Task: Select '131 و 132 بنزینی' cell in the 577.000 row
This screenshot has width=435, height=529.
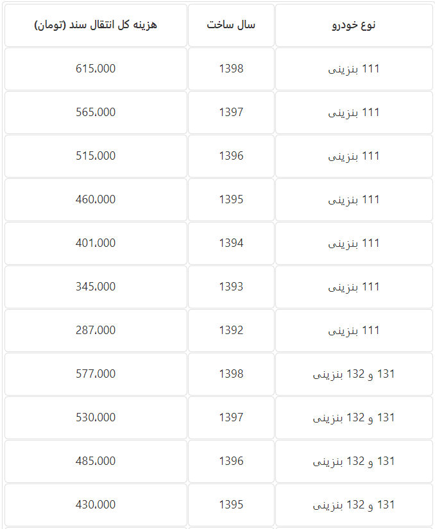Action: point(354,374)
